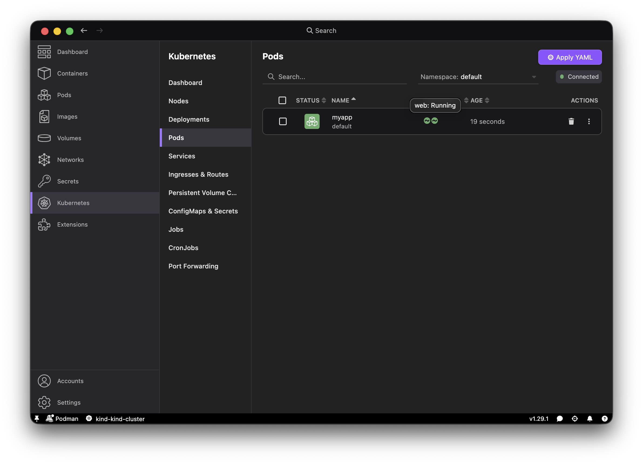This screenshot has height=464, width=643.
Task: Check the myapp pod row checkbox
Action: point(283,121)
